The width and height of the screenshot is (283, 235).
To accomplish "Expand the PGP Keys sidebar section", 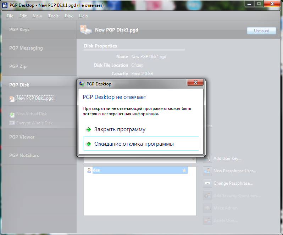I will 20,30.
